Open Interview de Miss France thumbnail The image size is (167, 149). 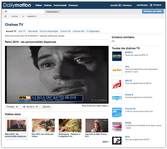tap(97, 126)
